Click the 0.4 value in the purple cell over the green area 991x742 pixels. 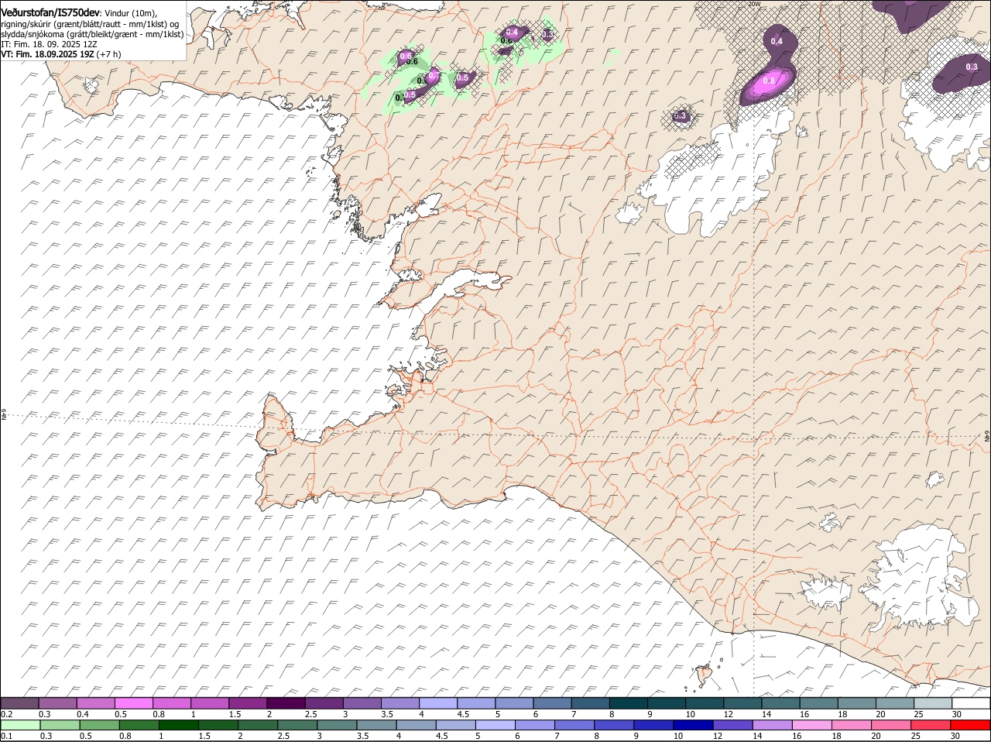(512, 33)
